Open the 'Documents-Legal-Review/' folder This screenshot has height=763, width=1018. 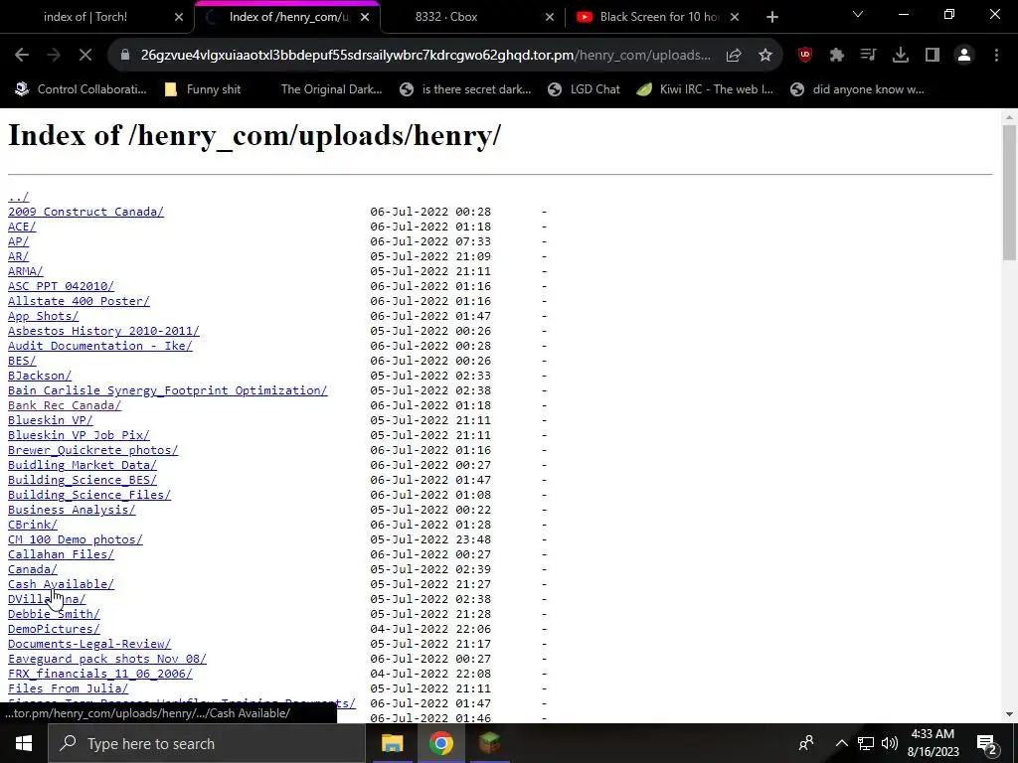click(x=89, y=644)
